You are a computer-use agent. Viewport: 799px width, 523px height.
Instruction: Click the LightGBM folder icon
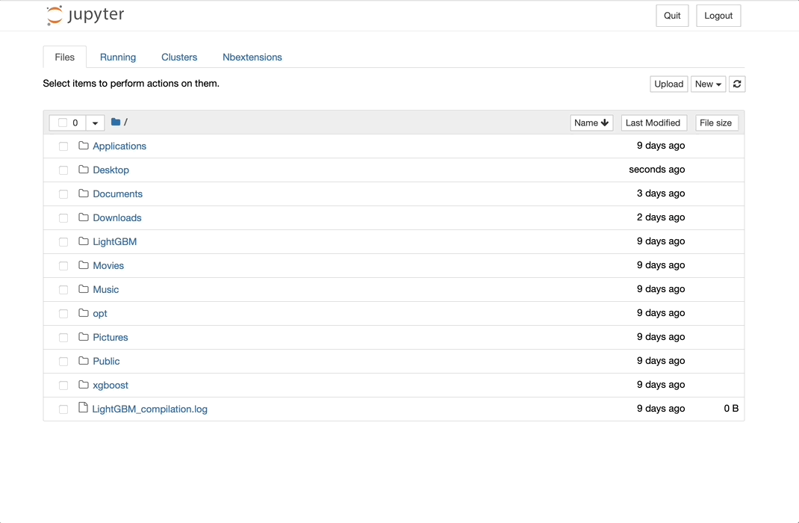[84, 241]
